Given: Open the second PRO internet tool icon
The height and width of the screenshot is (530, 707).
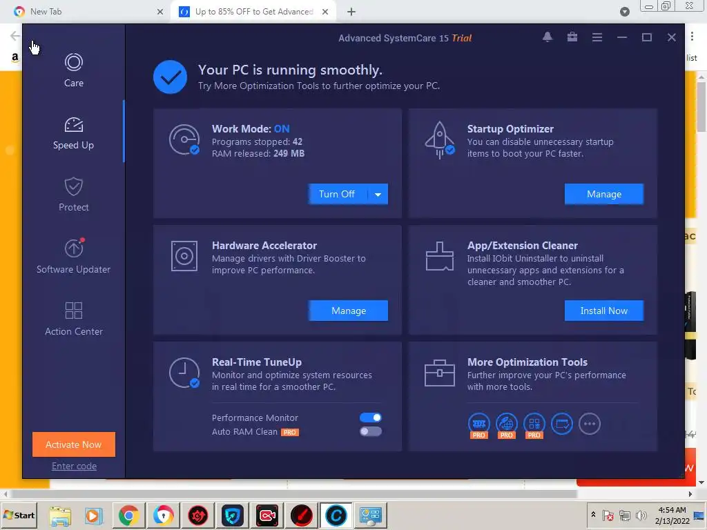Looking at the screenshot, I should [506, 424].
